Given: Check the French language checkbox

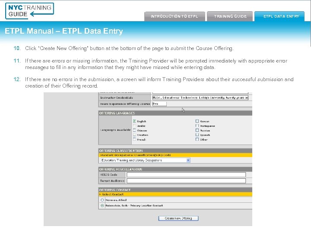Looking at the screenshot, I should (134, 139).
